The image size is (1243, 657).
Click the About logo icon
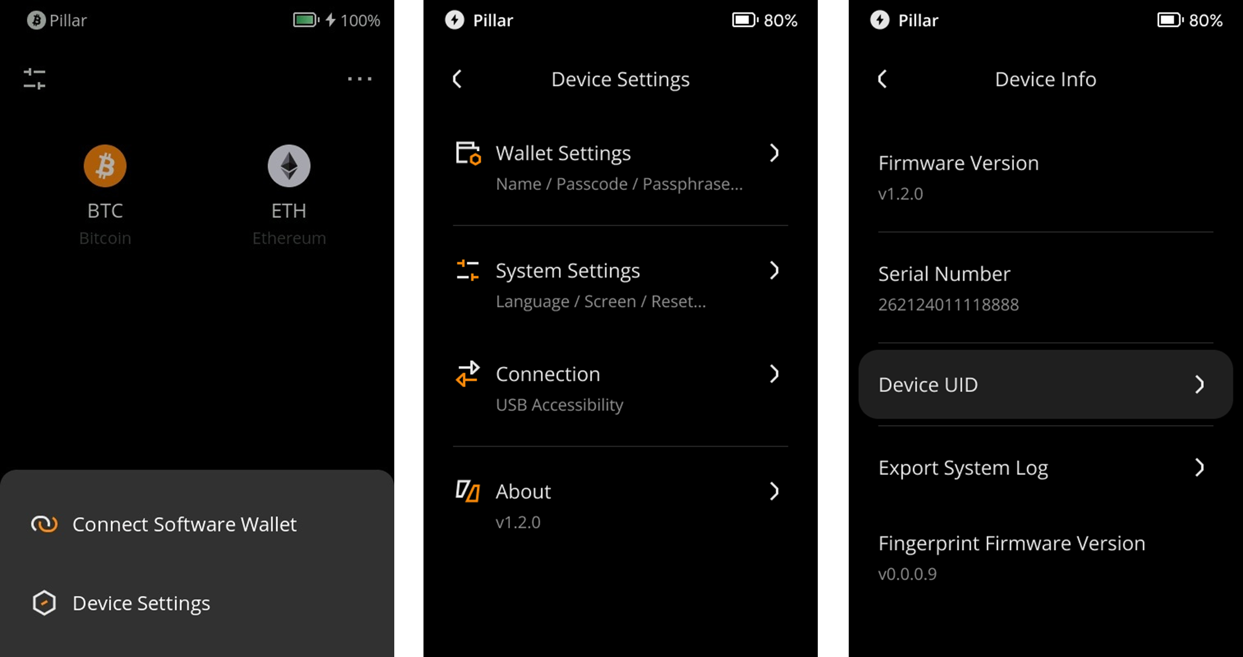point(468,491)
